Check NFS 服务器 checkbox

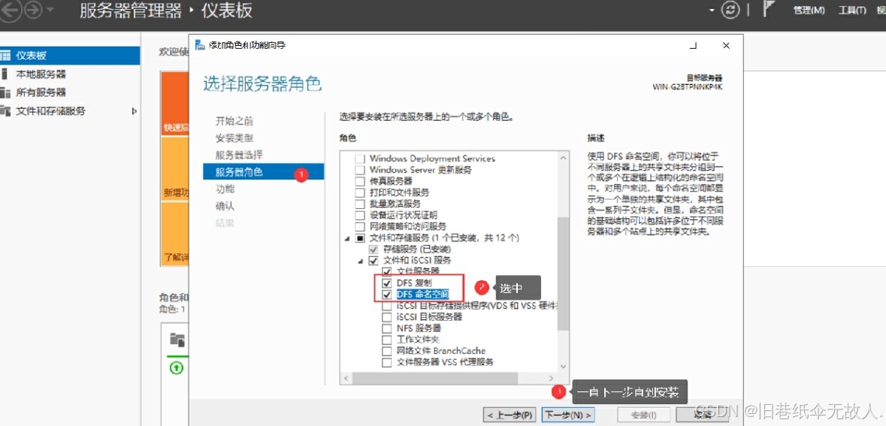(x=387, y=328)
